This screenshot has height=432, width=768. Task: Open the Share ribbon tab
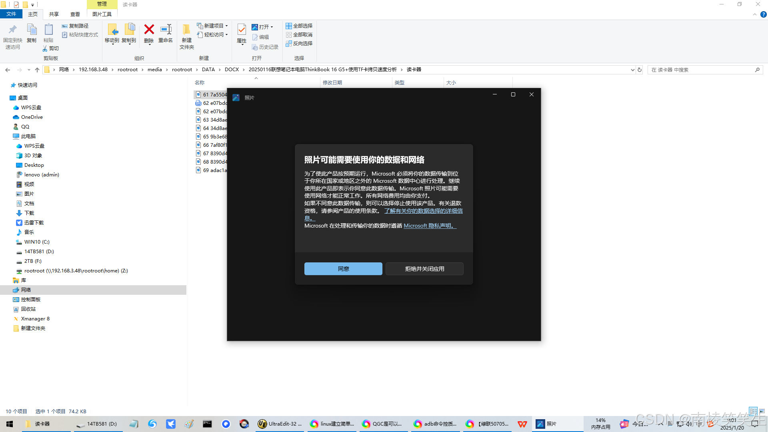tap(54, 14)
